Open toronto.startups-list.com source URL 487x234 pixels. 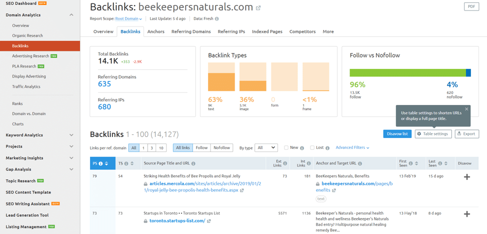177,221
